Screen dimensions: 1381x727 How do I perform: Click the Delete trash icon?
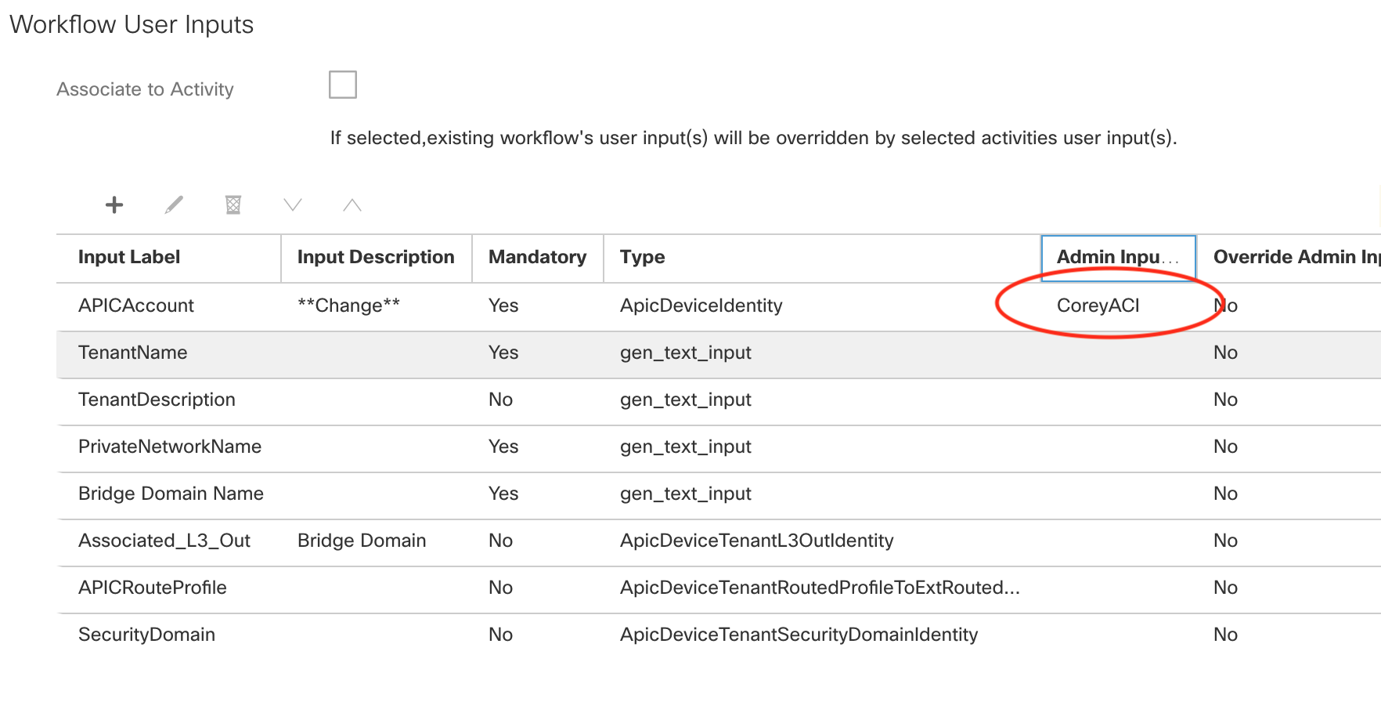[233, 204]
